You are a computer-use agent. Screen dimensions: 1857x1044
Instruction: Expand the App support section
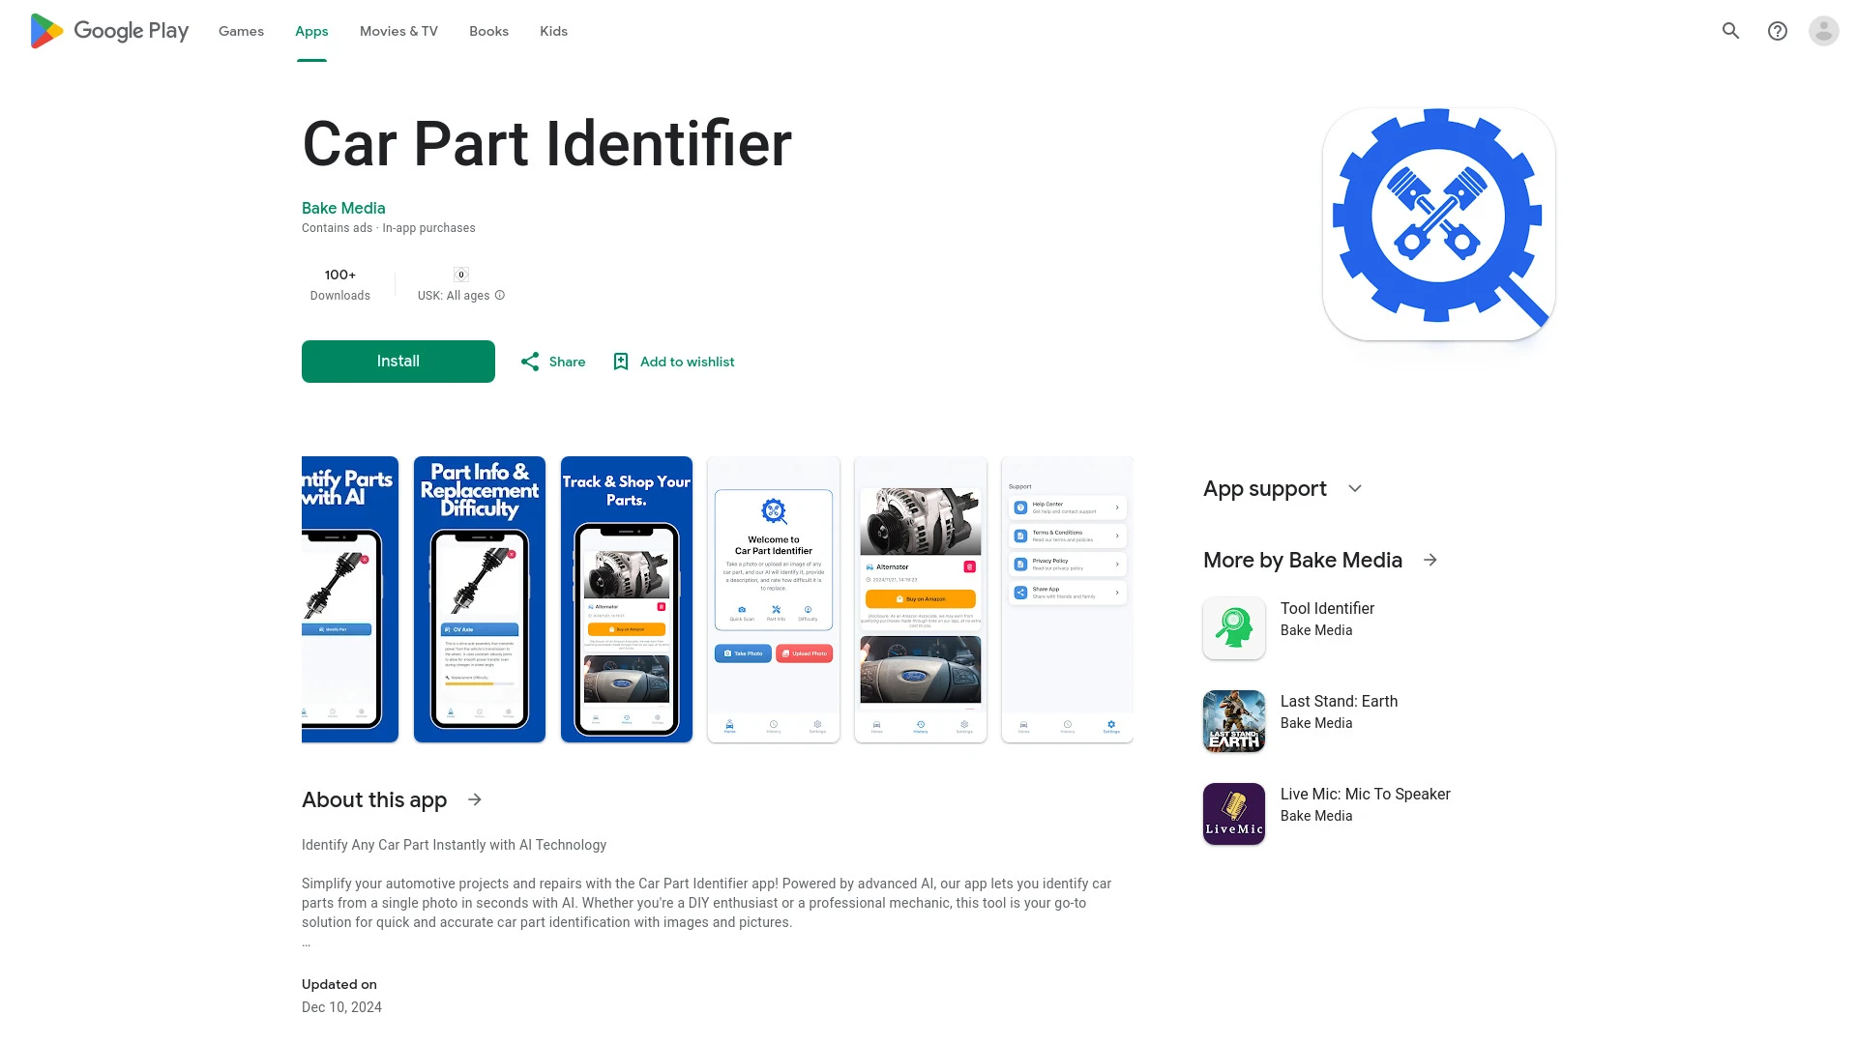[x=1354, y=488]
